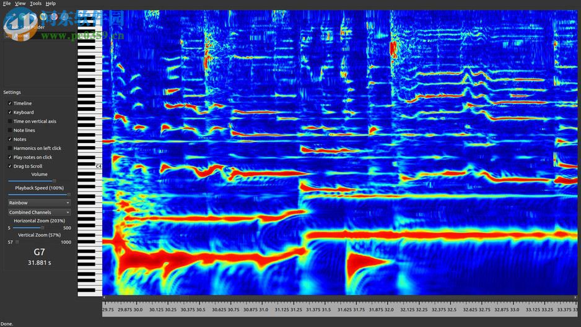The image size is (581, 327).
Task: Click the 32.0 mark on the timeline
Action: [x=389, y=310]
